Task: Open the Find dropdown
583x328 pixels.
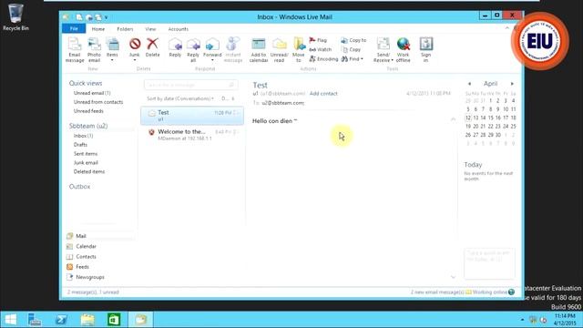Action: pos(353,58)
